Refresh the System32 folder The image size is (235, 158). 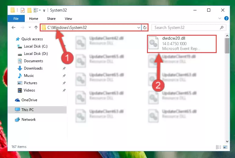145,27
